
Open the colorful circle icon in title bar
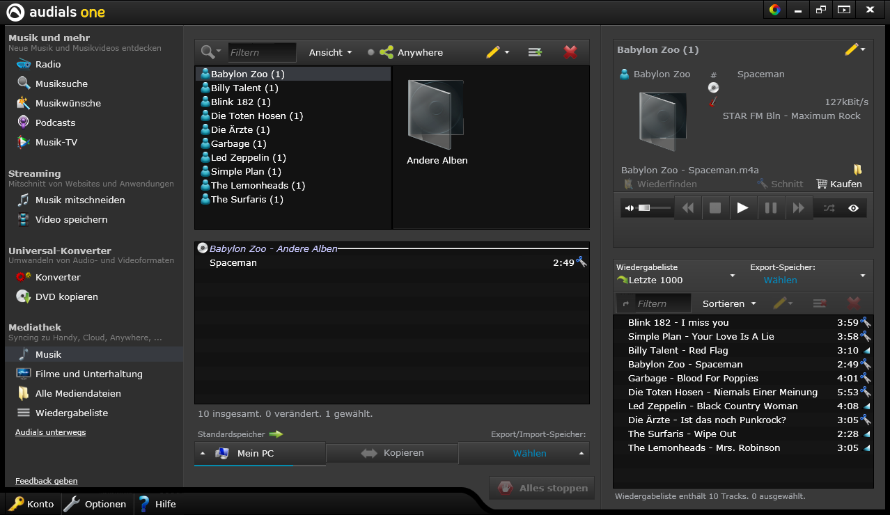point(774,10)
